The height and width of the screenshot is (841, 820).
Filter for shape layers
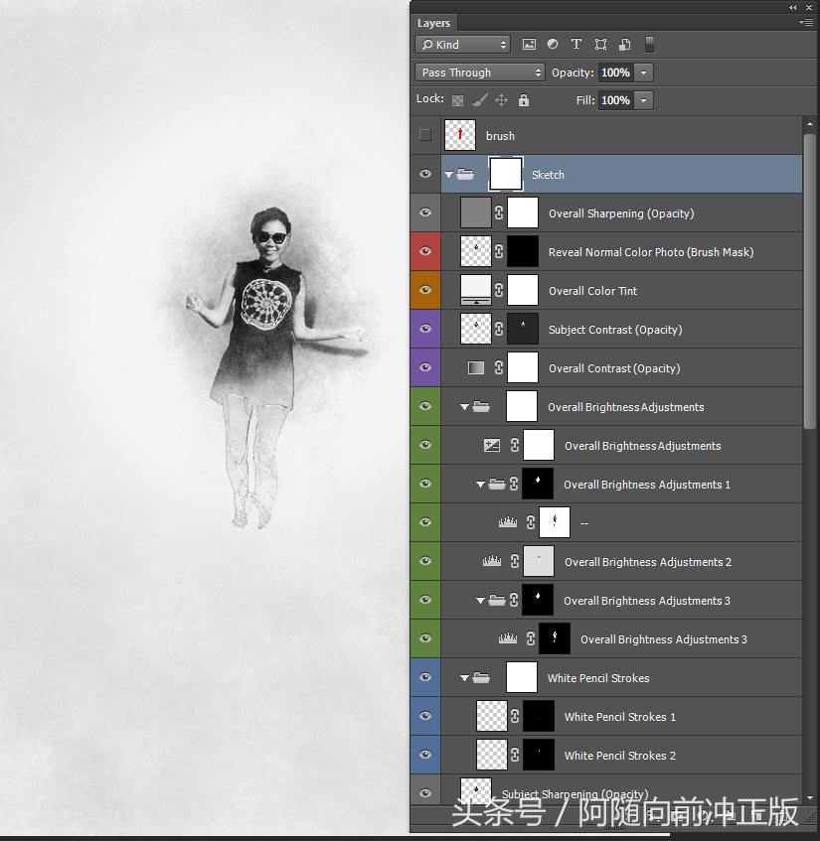point(600,44)
